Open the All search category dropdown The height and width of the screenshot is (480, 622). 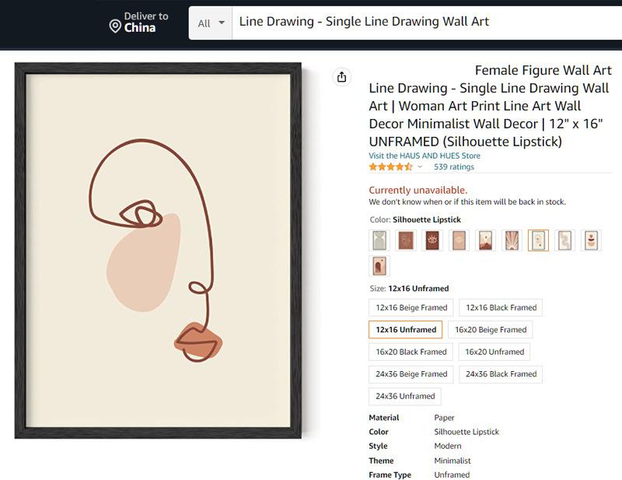pyautogui.click(x=211, y=23)
